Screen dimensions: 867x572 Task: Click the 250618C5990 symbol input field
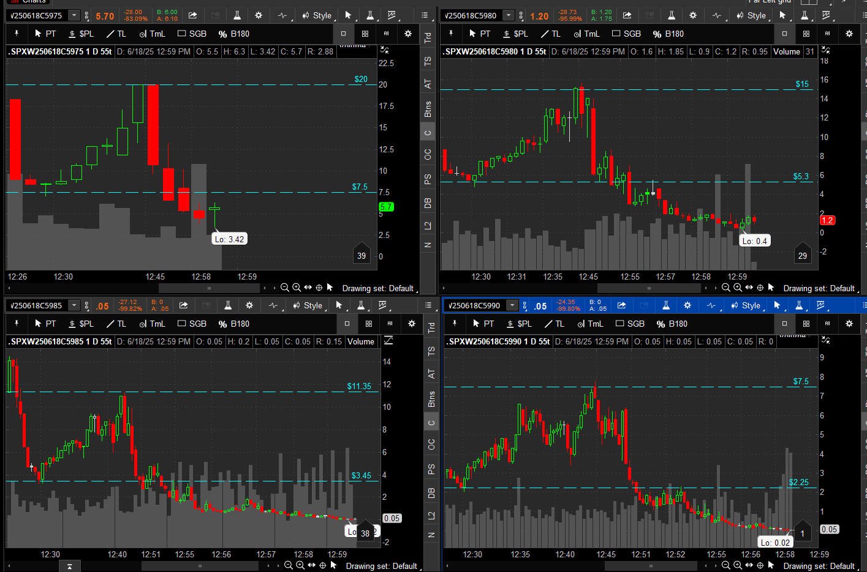(475, 305)
